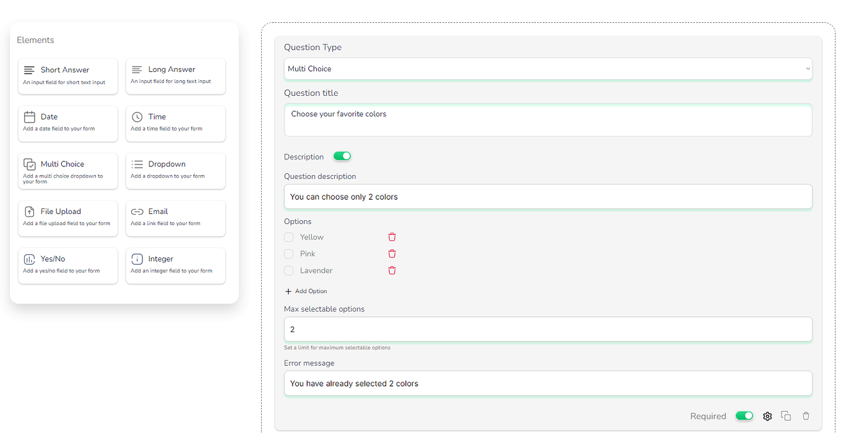Click the Error message input field
Image resolution: width=854 pixels, height=433 pixels.
click(548, 384)
